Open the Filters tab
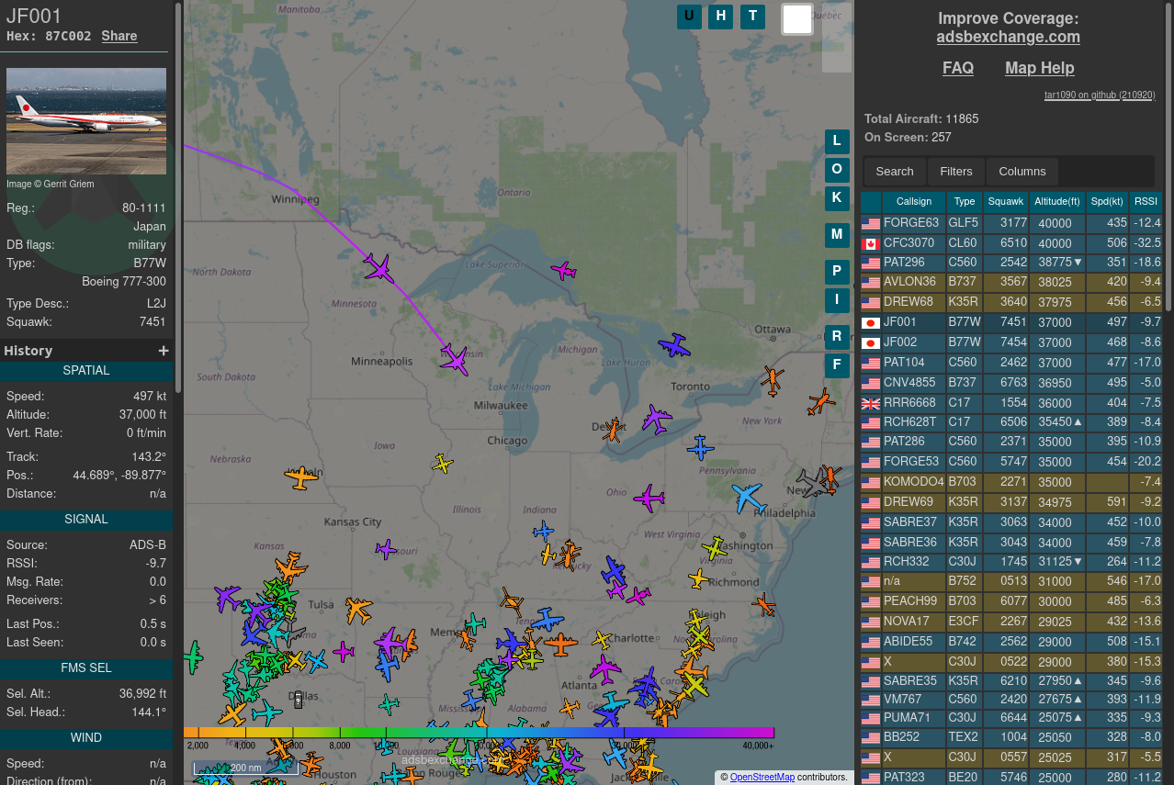Image resolution: width=1174 pixels, height=785 pixels. click(956, 172)
